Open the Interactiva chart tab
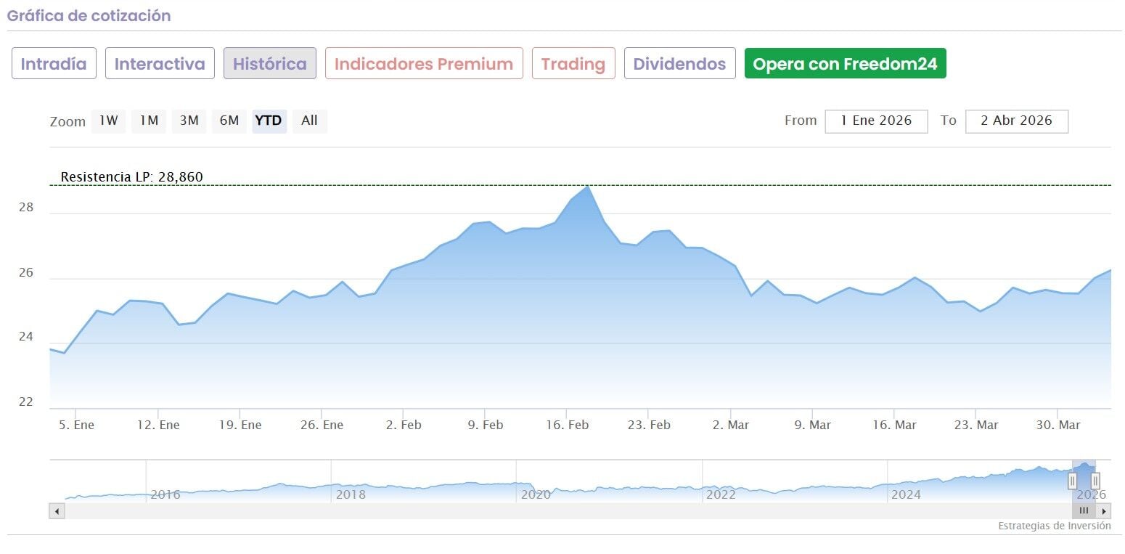1125x554 pixels. click(x=160, y=64)
